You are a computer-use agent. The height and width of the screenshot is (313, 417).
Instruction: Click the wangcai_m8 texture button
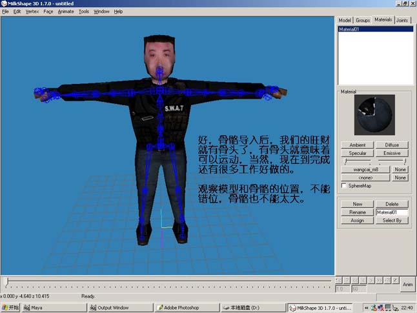pos(365,169)
